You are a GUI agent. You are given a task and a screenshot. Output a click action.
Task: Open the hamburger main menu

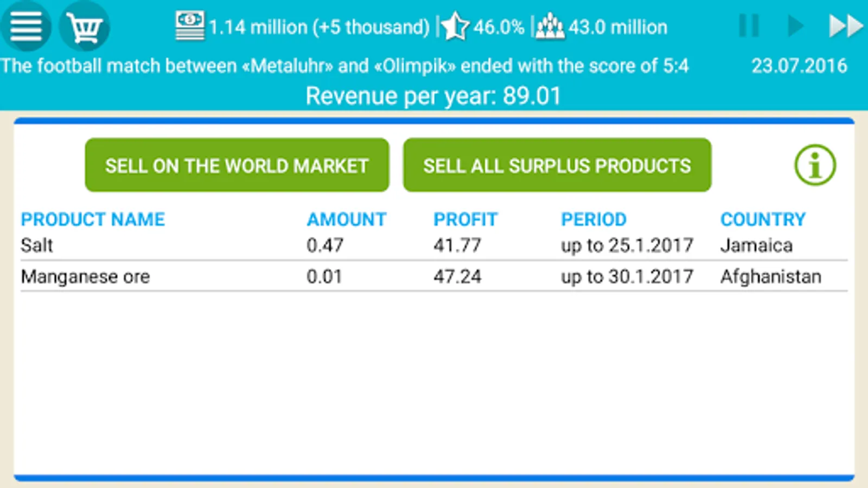click(25, 26)
